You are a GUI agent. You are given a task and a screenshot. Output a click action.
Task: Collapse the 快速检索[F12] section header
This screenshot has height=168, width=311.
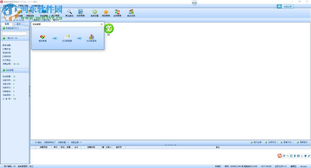pos(15,28)
